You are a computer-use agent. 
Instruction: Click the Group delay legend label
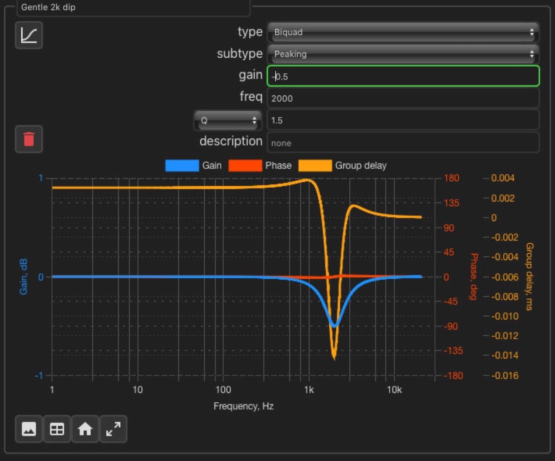[361, 166]
